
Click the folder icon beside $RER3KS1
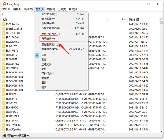(3, 94)
